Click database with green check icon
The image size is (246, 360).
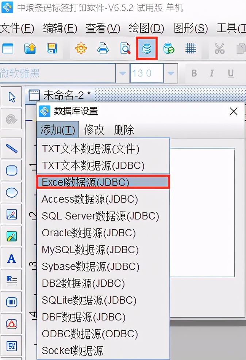coord(169,48)
